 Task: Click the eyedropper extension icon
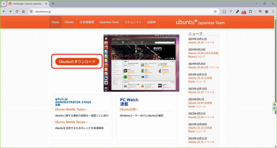[x=238, y=11]
